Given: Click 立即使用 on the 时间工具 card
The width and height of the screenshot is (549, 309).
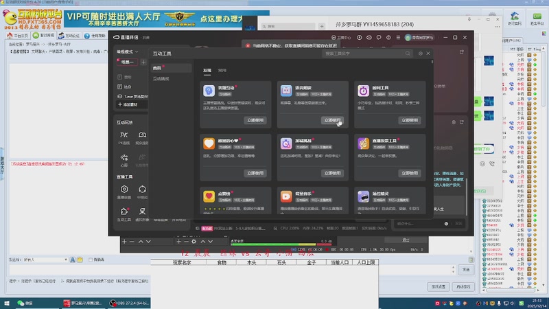Looking at the screenshot, I should pos(410,120).
